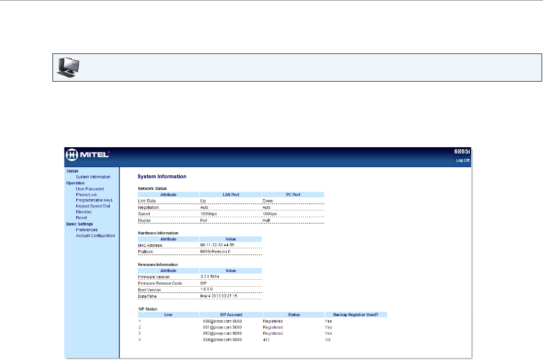Click the PC Port speed 10Mbps
This screenshot has width=543, height=360.
(270, 214)
